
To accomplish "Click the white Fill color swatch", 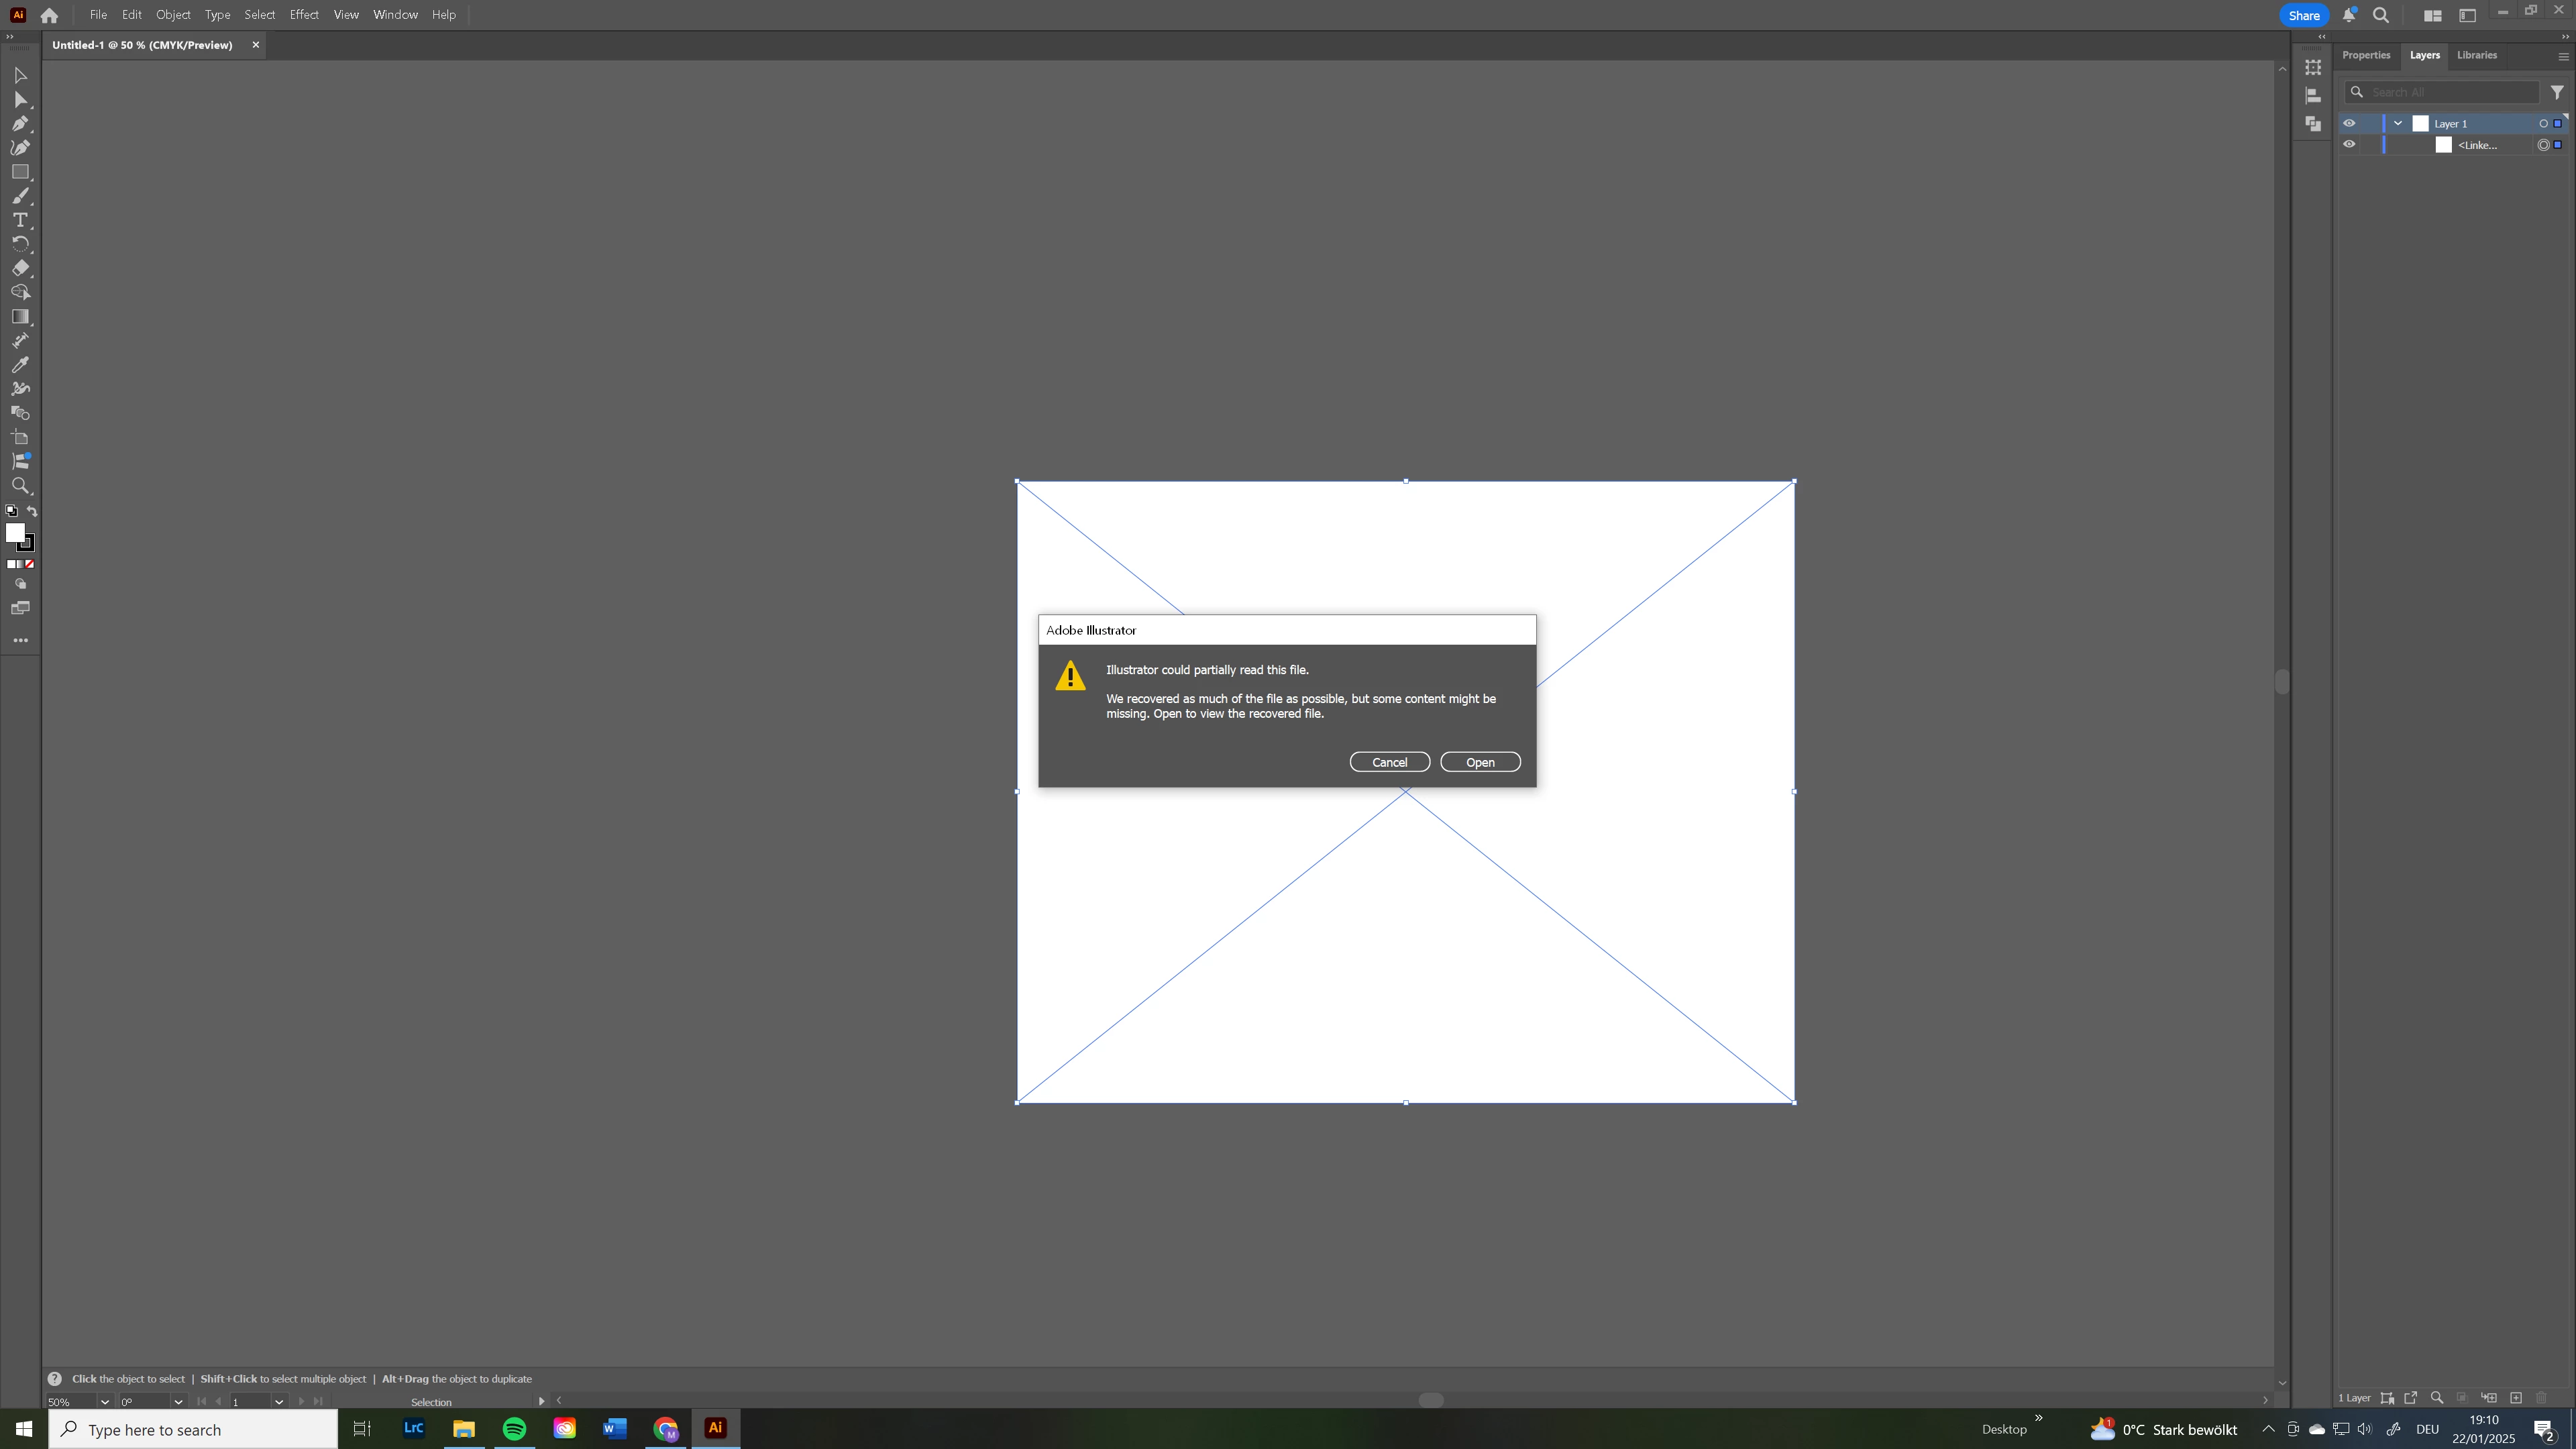I will [15, 533].
